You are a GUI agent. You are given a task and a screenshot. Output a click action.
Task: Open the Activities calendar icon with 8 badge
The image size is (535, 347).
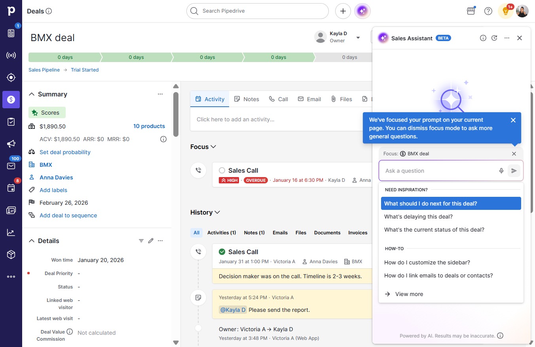pyautogui.click(x=11, y=188)
